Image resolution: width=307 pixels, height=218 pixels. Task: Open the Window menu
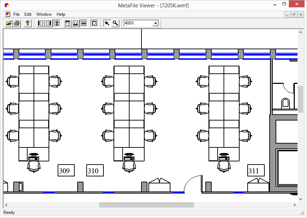tap(44, 14)
